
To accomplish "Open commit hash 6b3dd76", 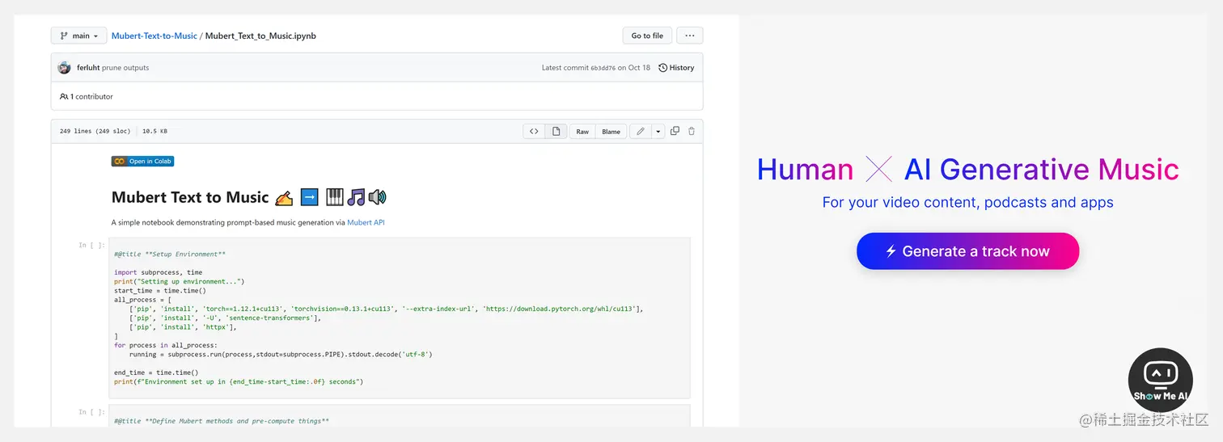I will pos(603,68).
